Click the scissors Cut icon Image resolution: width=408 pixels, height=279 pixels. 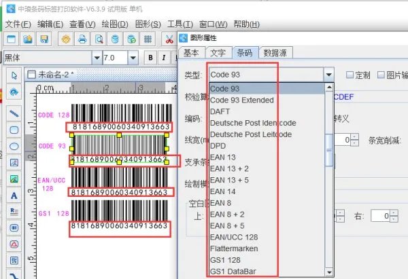(170, 40)
